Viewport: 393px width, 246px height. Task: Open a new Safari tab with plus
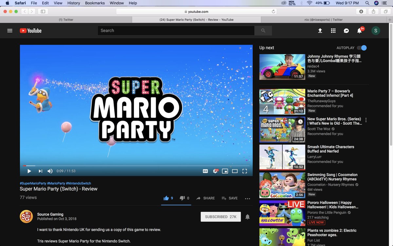point(390,20)
